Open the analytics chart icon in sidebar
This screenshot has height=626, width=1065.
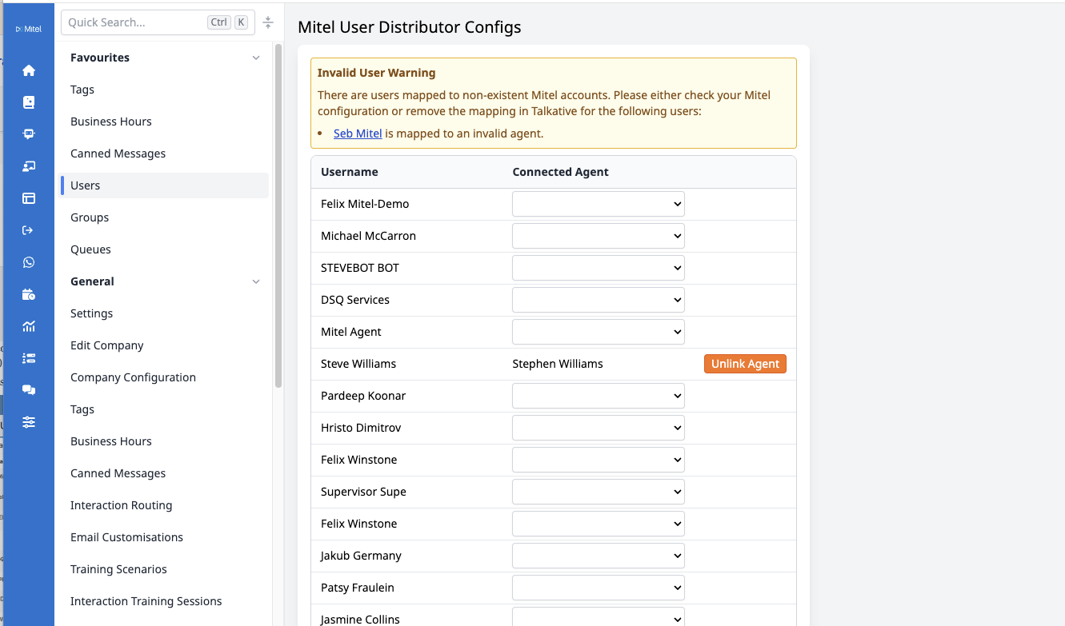[29, 326]
